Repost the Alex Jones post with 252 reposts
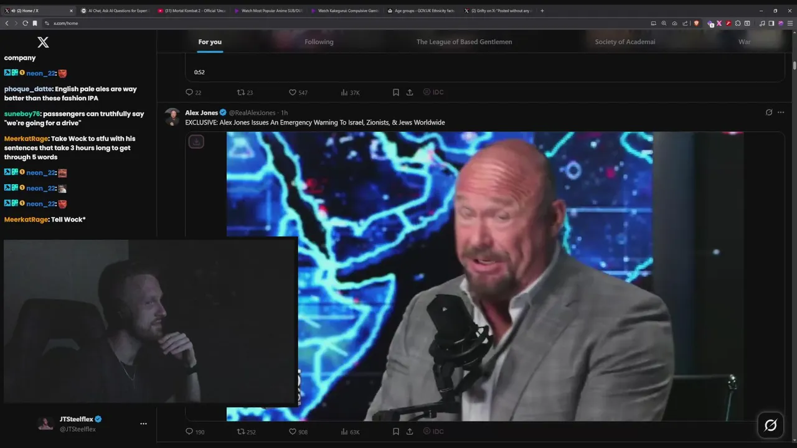Viewport: 797px width, 448px height. click(247, 431)
